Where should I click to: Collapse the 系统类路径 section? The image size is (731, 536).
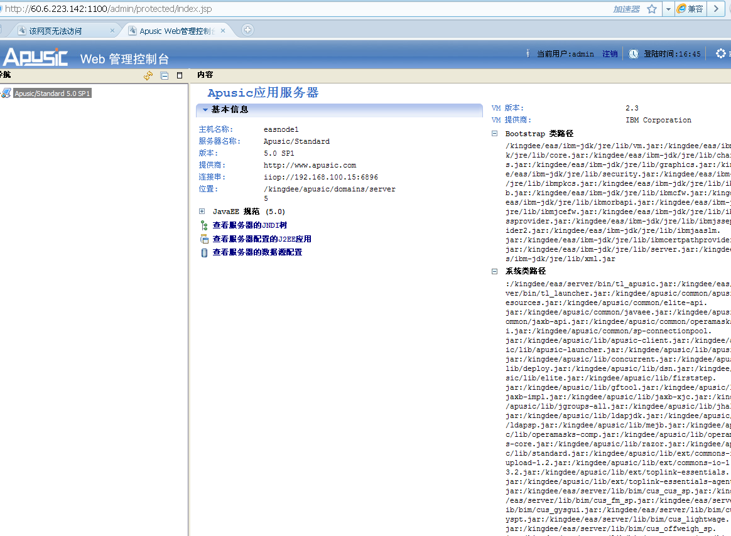pos(494,271)
